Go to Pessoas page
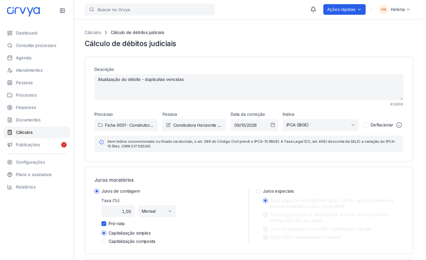The height and width of the screenshot is (260, 426). tap(37, 83)
